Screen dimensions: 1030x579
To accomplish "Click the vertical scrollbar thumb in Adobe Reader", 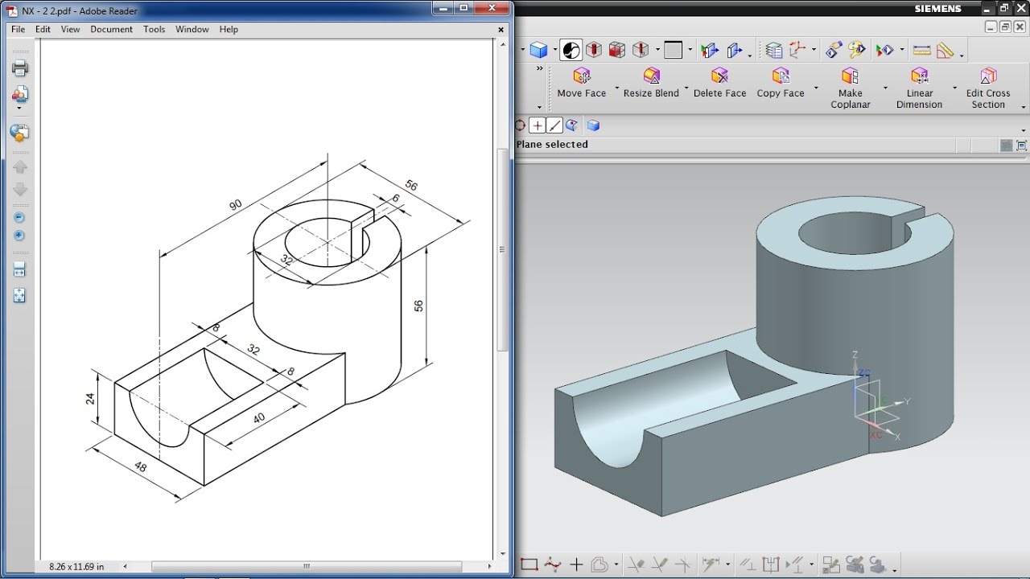I will click(503, 250).
